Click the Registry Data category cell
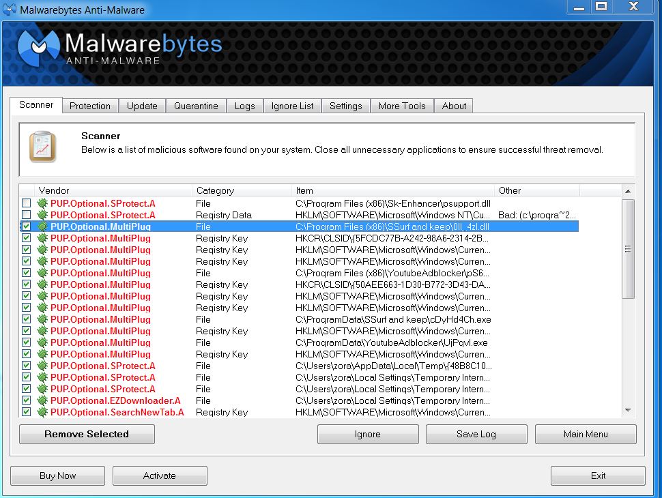This screenshot has width=662, height=498. [224, 215]
